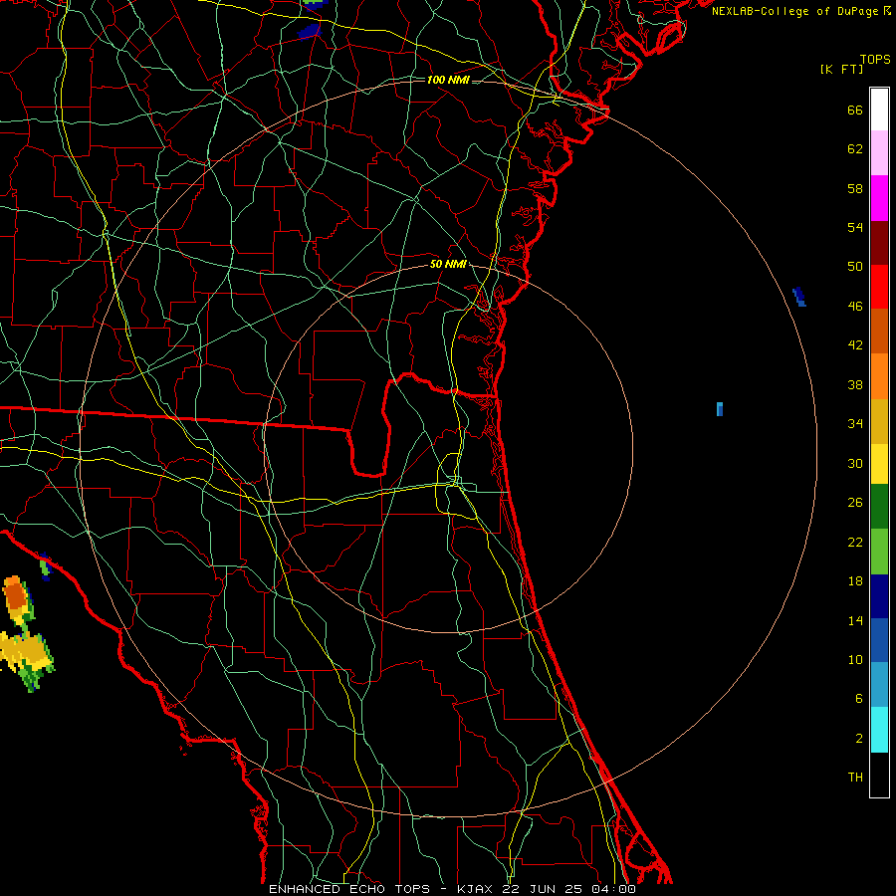Click the "50" legend value
This screenshot has height=896, width=896.
tap(855, 267)
